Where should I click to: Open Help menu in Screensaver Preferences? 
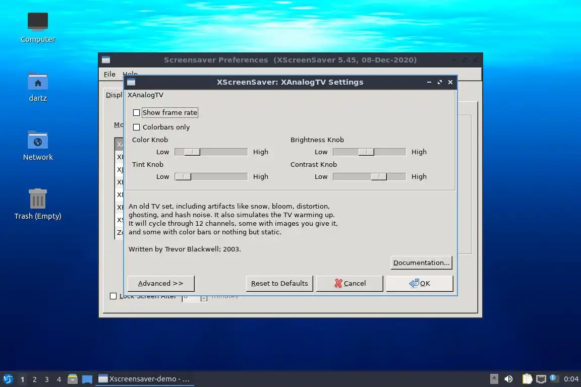pos(130,74)
